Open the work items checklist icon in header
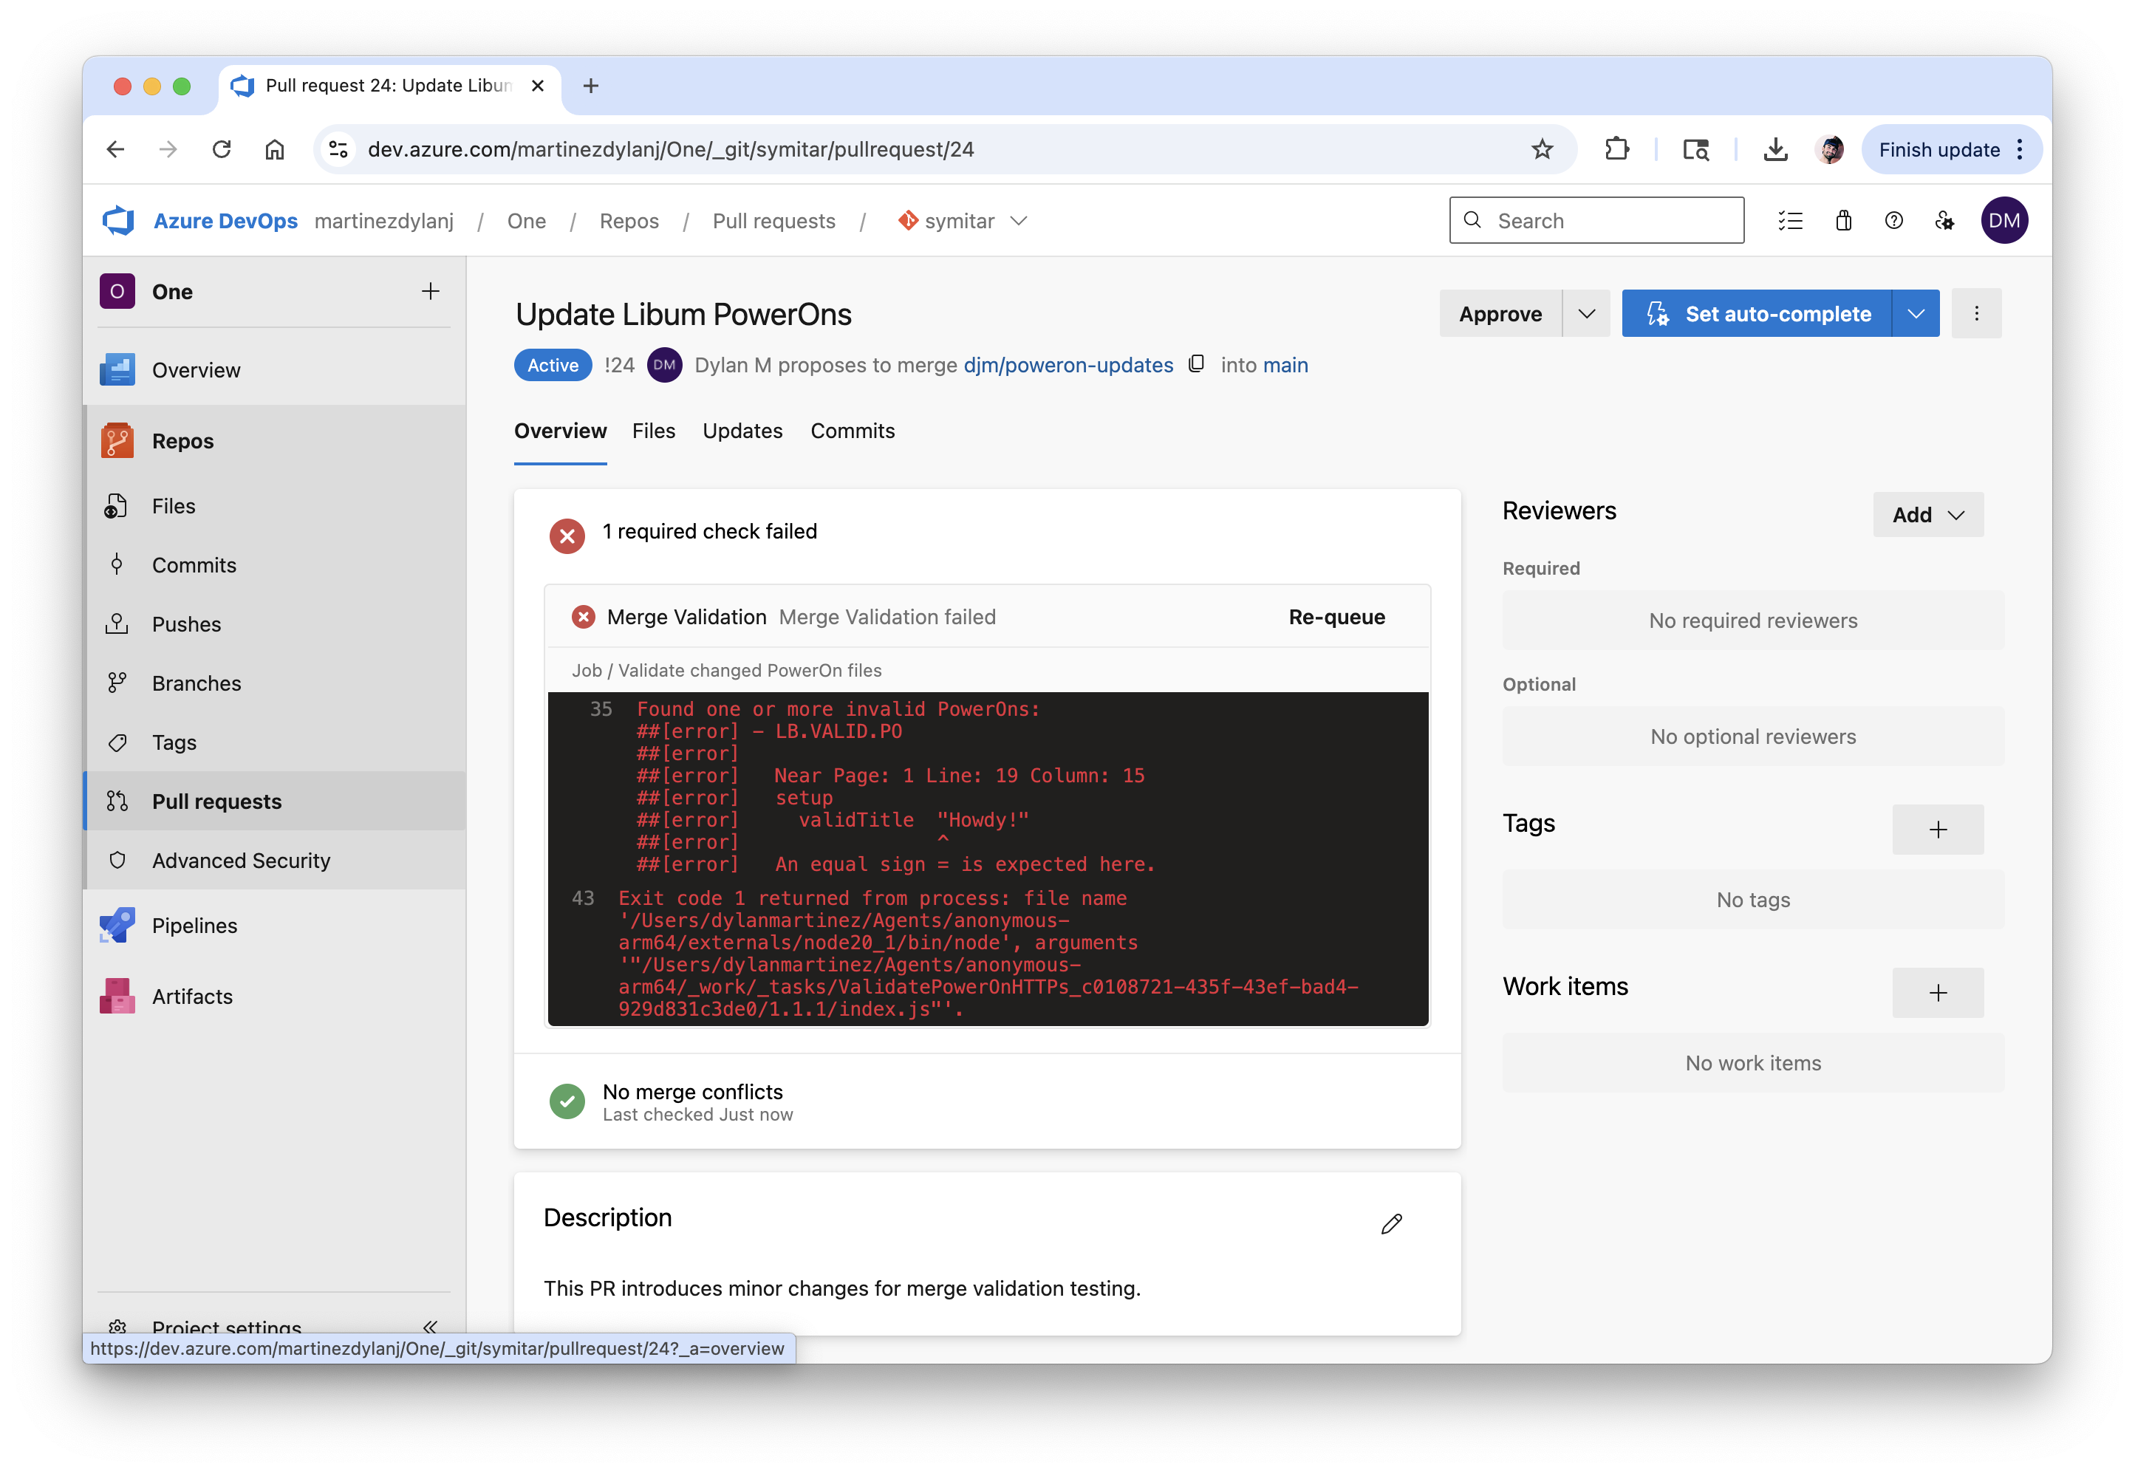2135x1473 pixels. click(1790, 221)
